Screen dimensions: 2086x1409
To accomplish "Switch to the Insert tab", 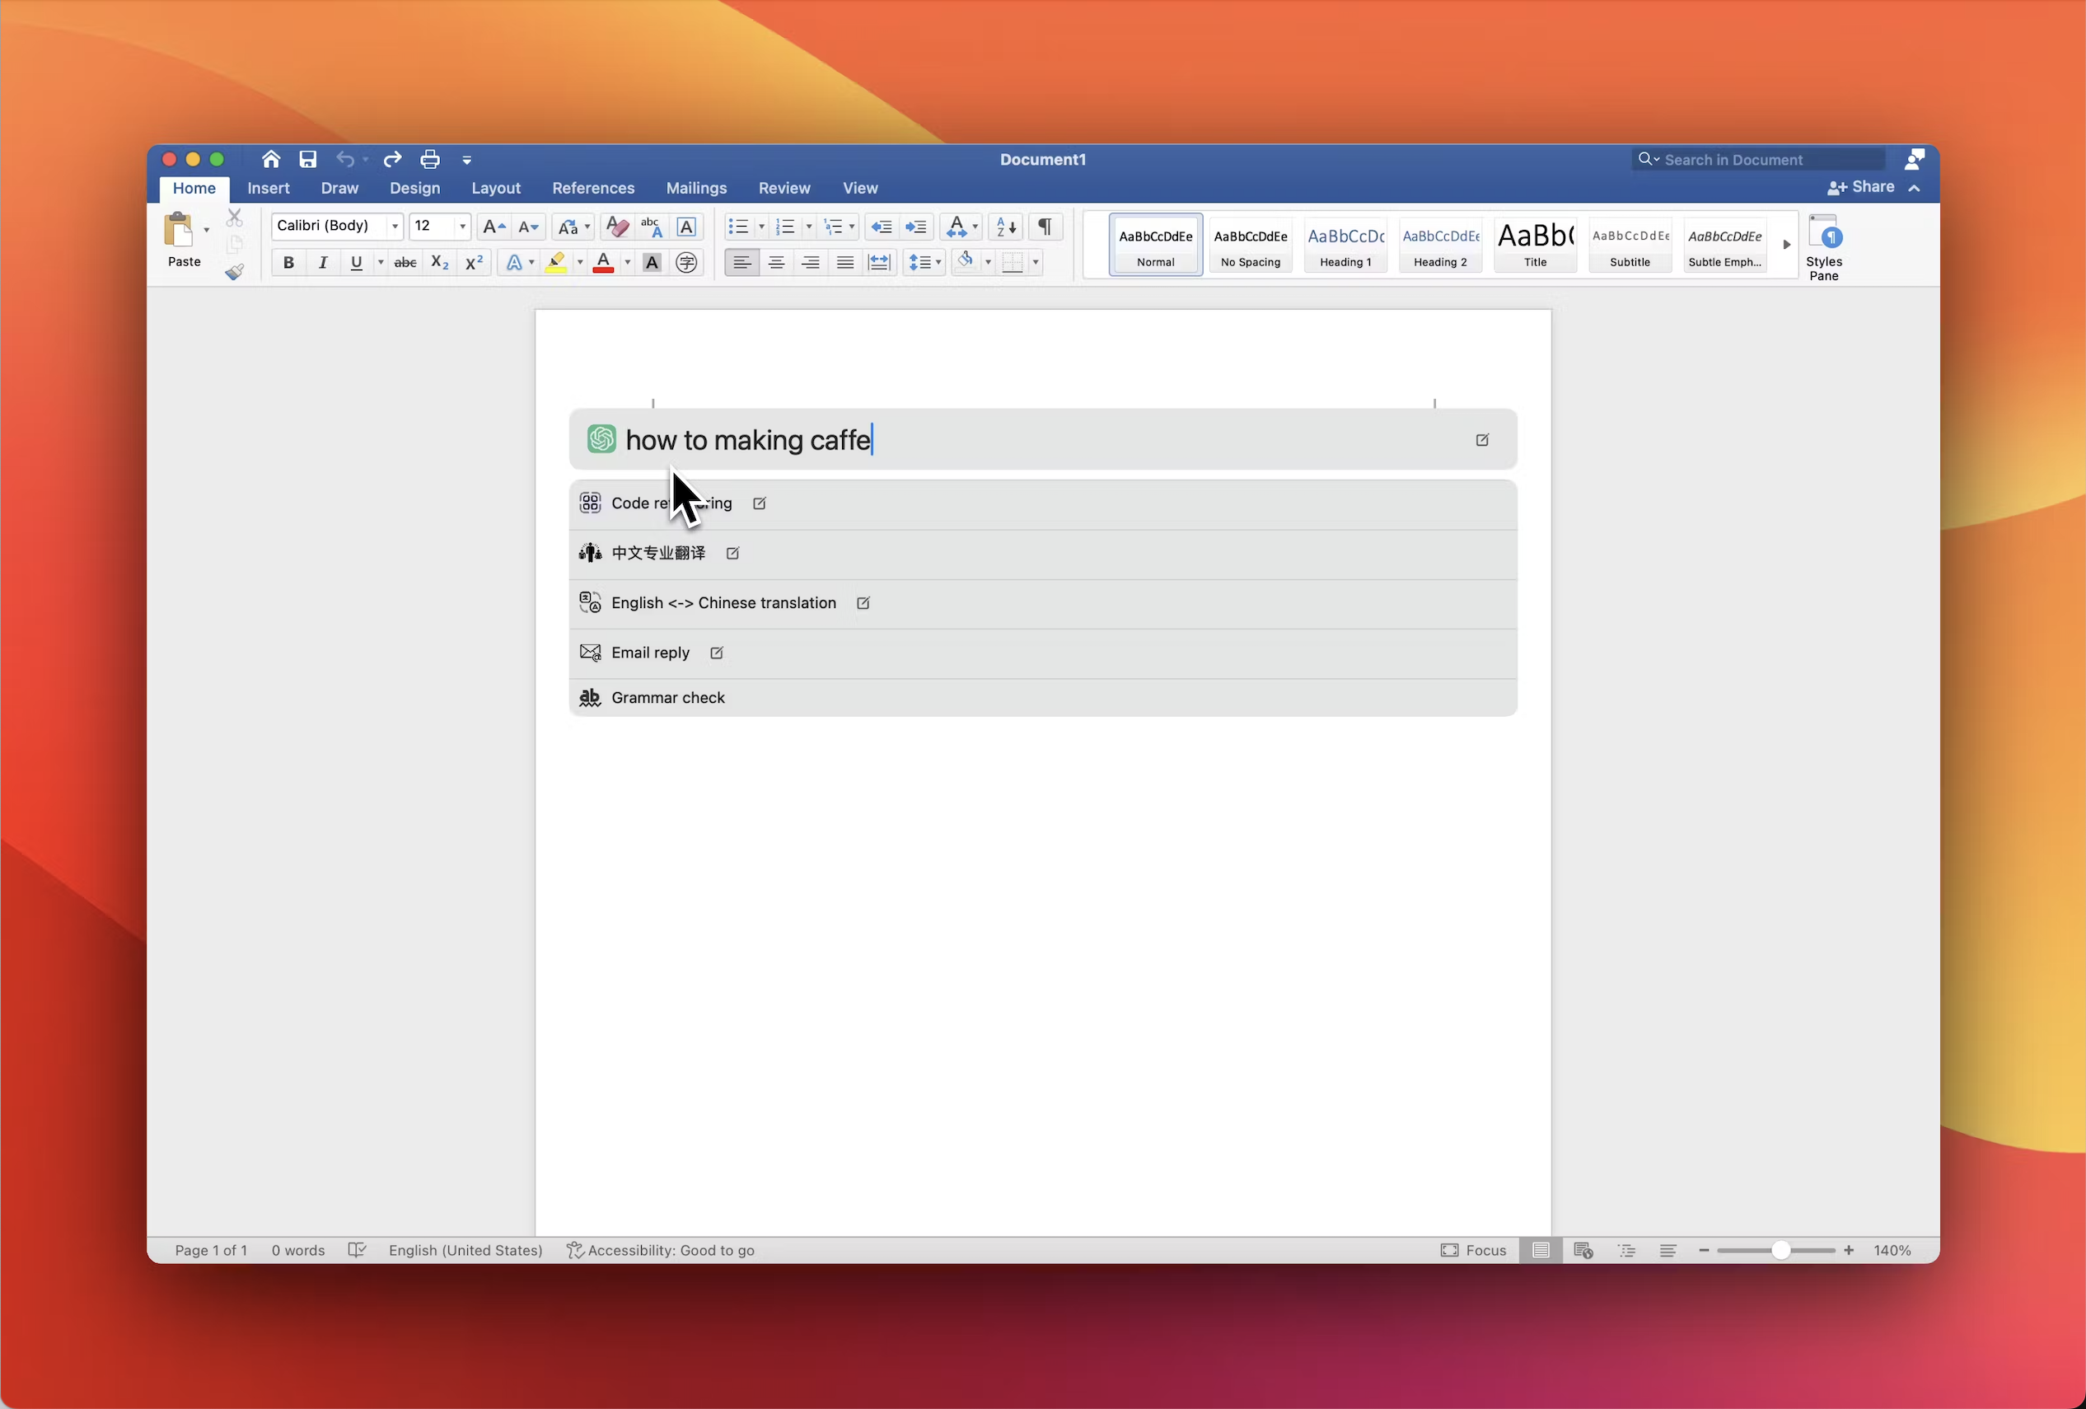I will (269, 189).
